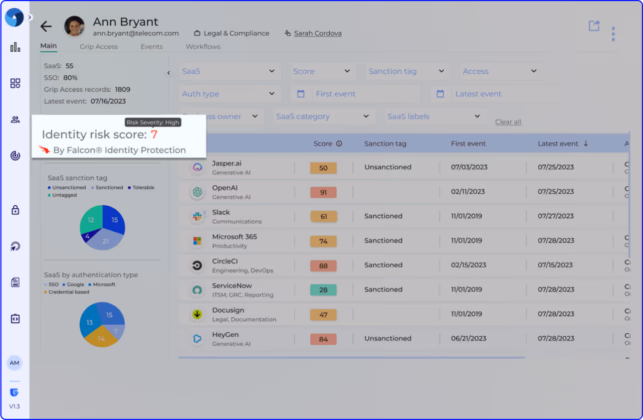Click the Jasper.ai app icon

pos(197,168)
